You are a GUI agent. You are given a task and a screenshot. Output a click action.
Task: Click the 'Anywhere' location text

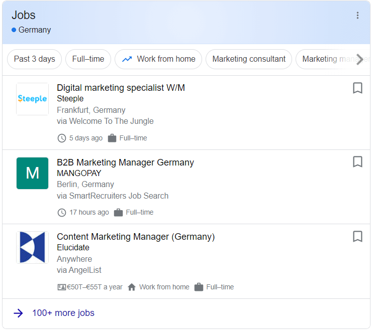(x=74, y=259)
